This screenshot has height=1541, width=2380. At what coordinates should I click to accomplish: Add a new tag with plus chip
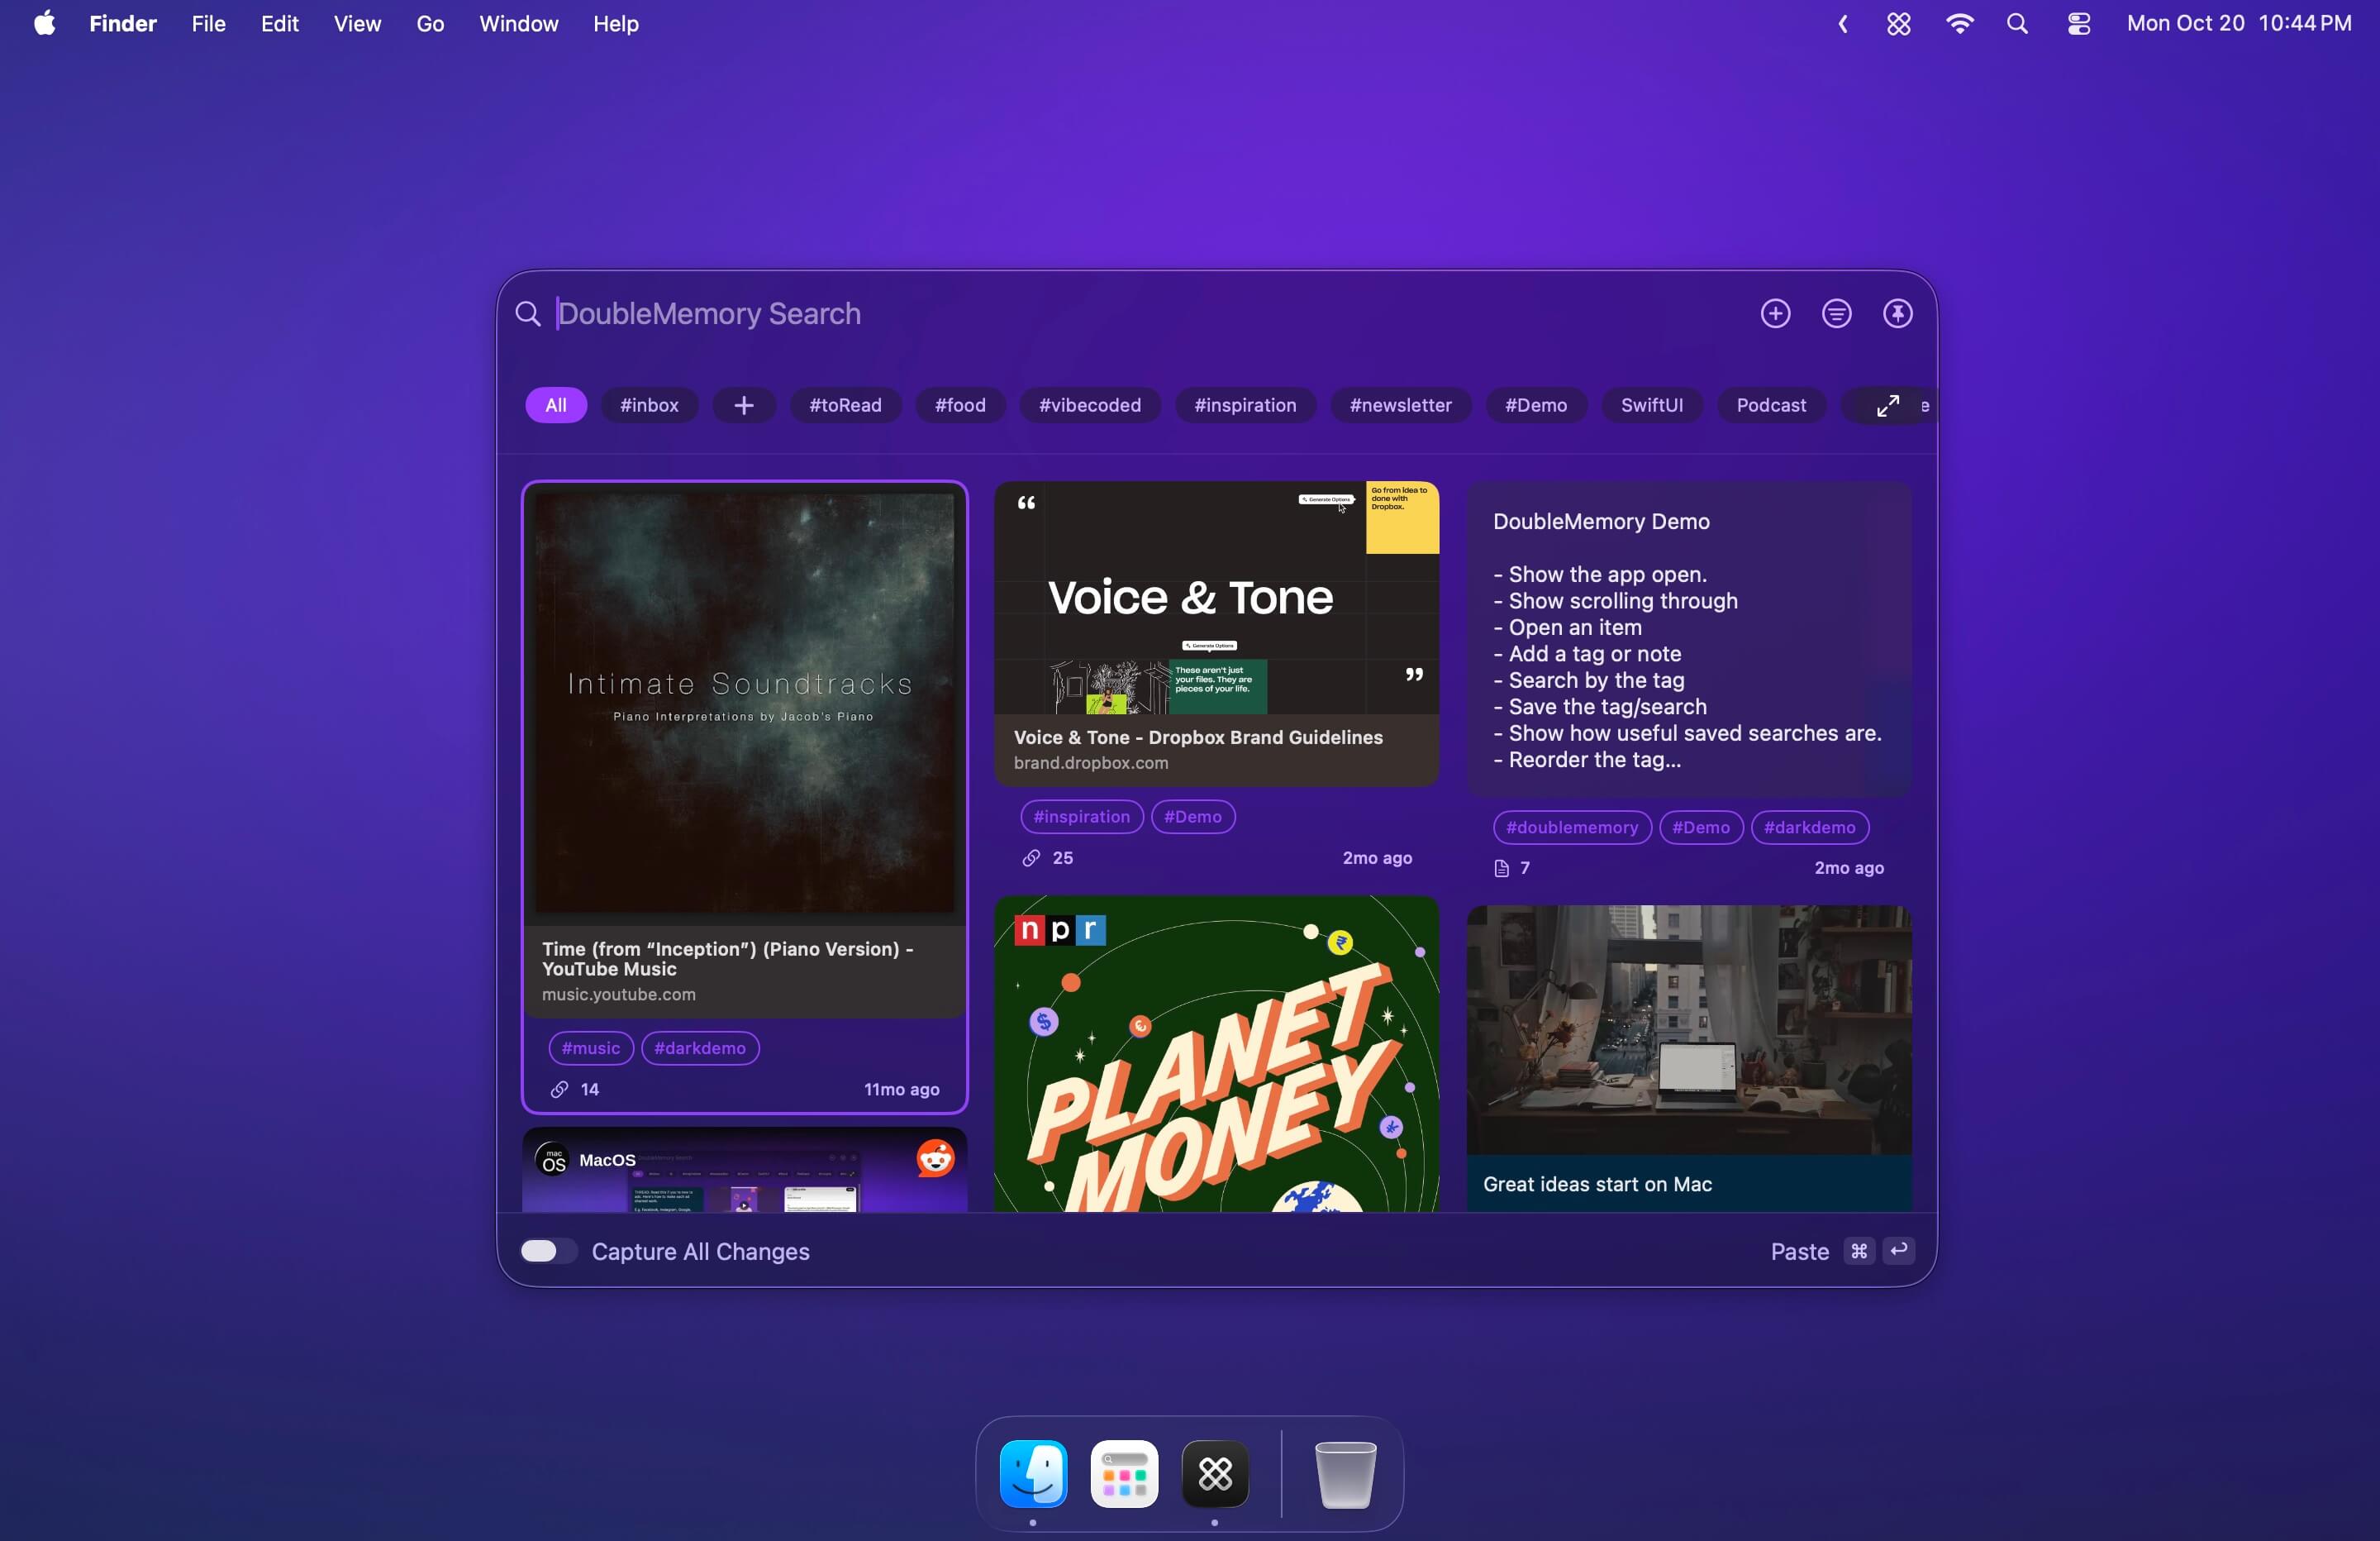point(743,405)
